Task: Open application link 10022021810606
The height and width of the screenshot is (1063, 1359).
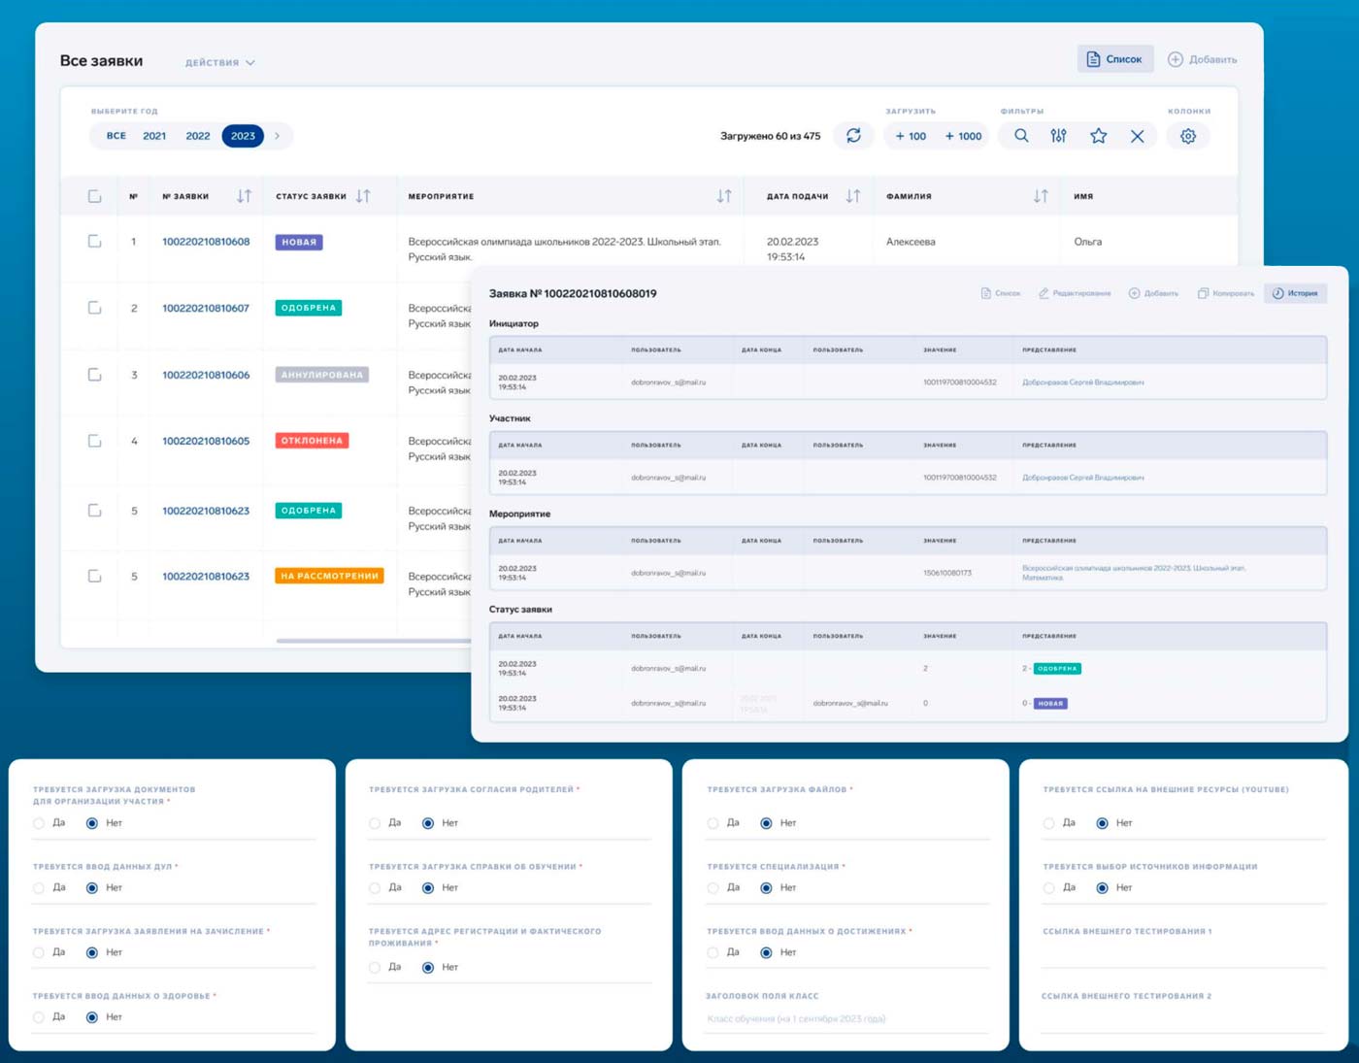Action: (206, 375)
